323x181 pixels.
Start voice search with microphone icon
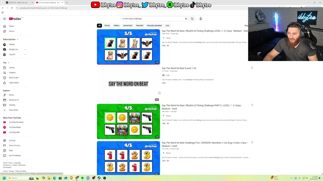(x=201, y=19)
